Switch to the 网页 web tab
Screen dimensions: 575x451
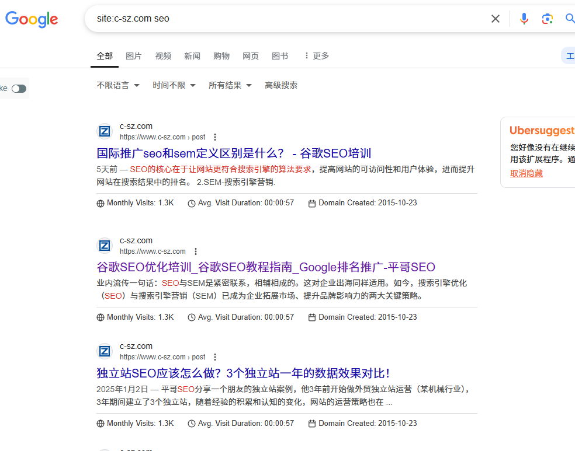pyautogui.click(x=251, y=56)
